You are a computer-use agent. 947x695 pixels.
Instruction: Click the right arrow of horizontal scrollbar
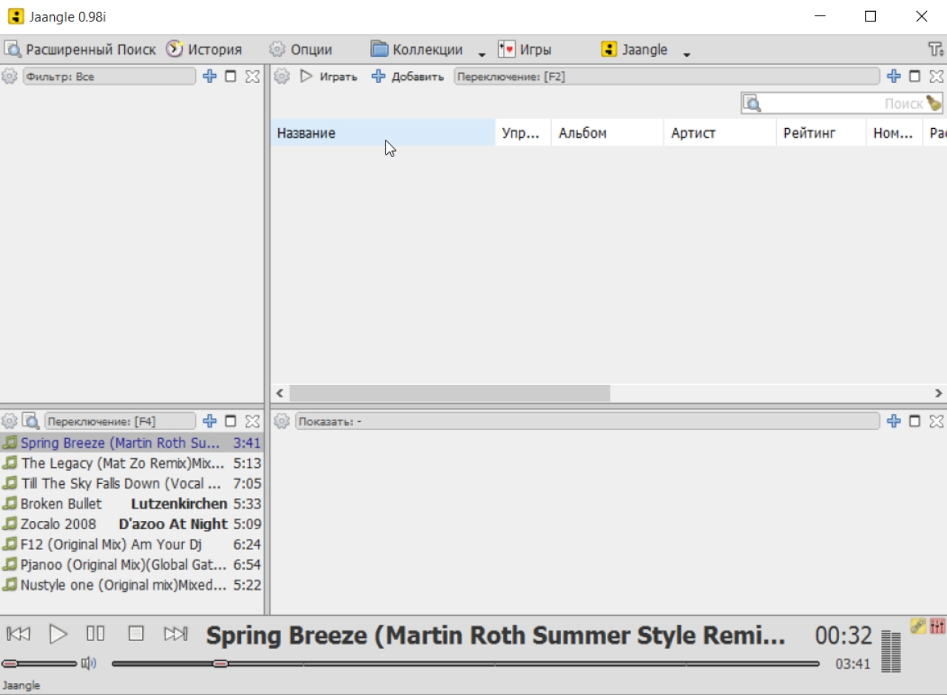938,394
